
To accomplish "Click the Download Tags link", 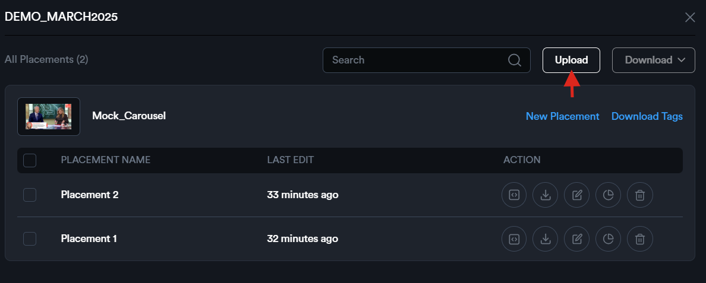I will click(647, 116).
